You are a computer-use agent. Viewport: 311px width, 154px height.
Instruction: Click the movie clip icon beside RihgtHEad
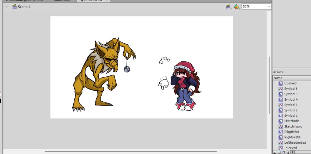pyautogui.click(x=280, y=132)
